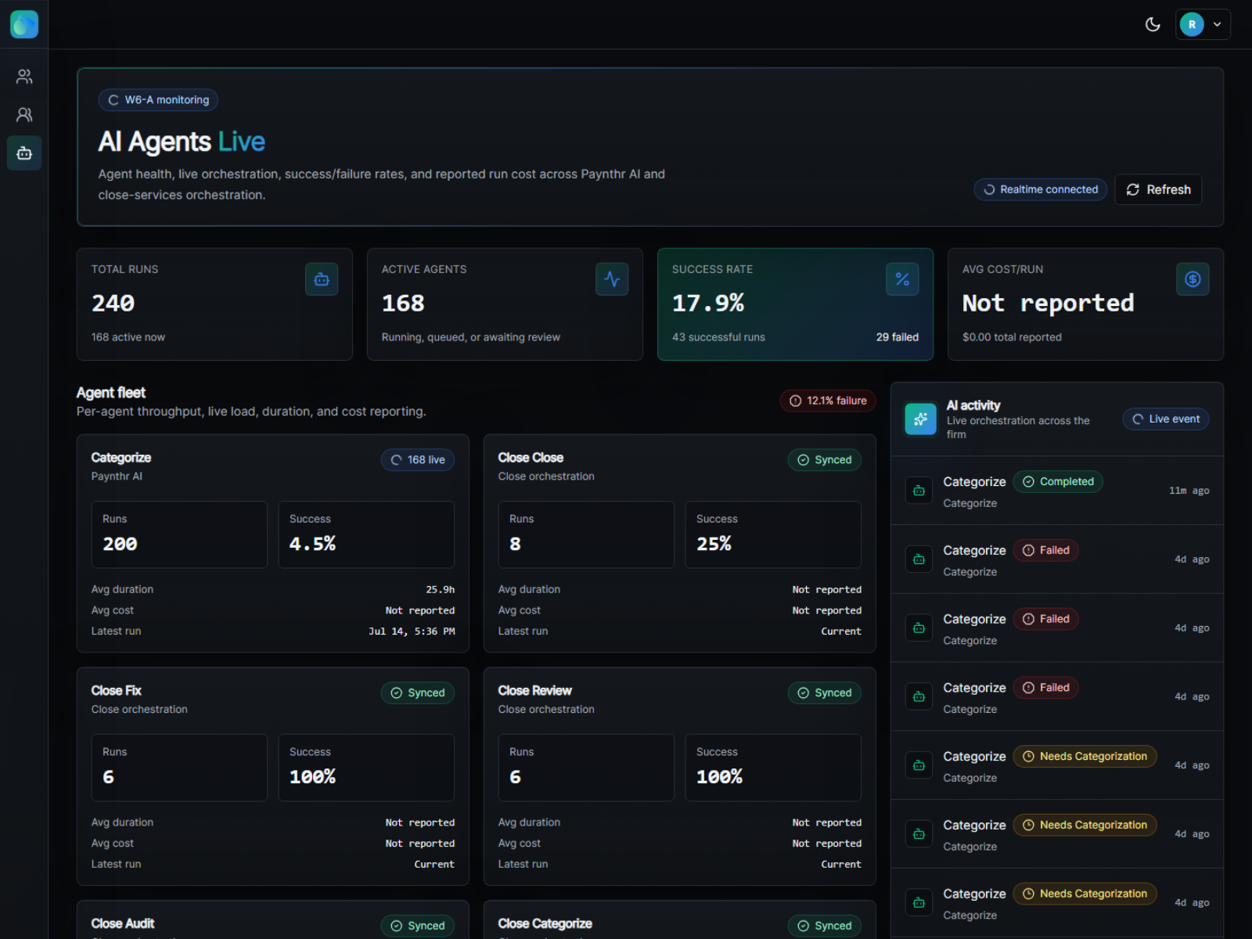Select the AI agents robot sidebar icon
The height and width of the screenshot is (939, 1252).
pyautogui.click(x=24, y=153)
